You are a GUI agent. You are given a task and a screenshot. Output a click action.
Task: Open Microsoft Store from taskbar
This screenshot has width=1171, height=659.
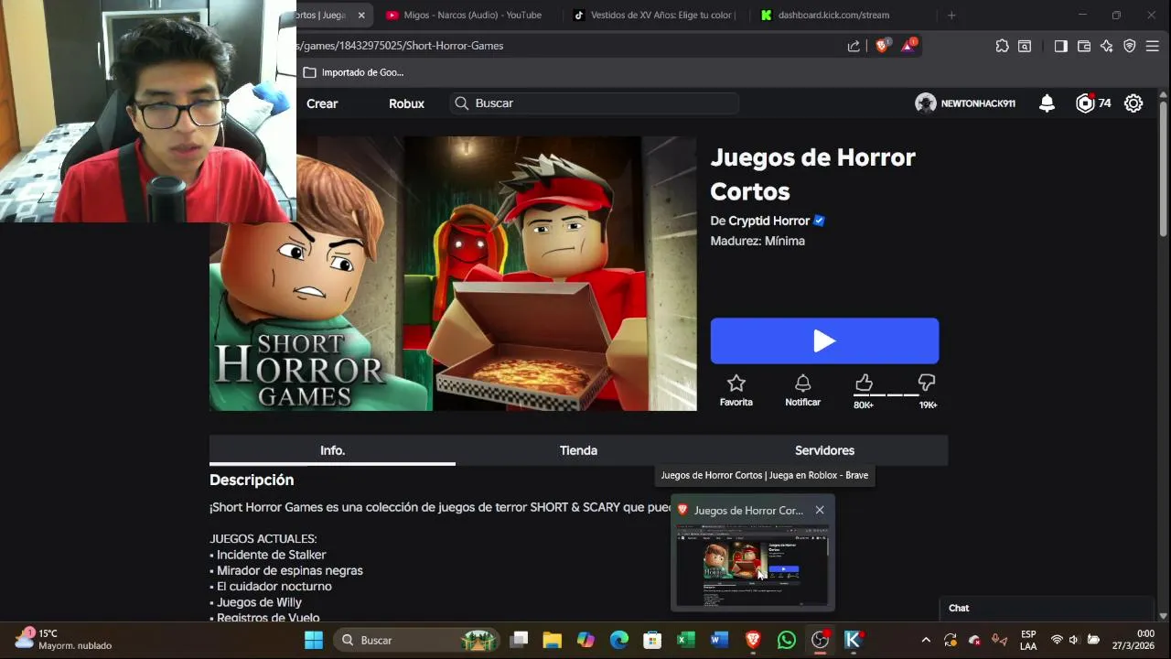652,640
